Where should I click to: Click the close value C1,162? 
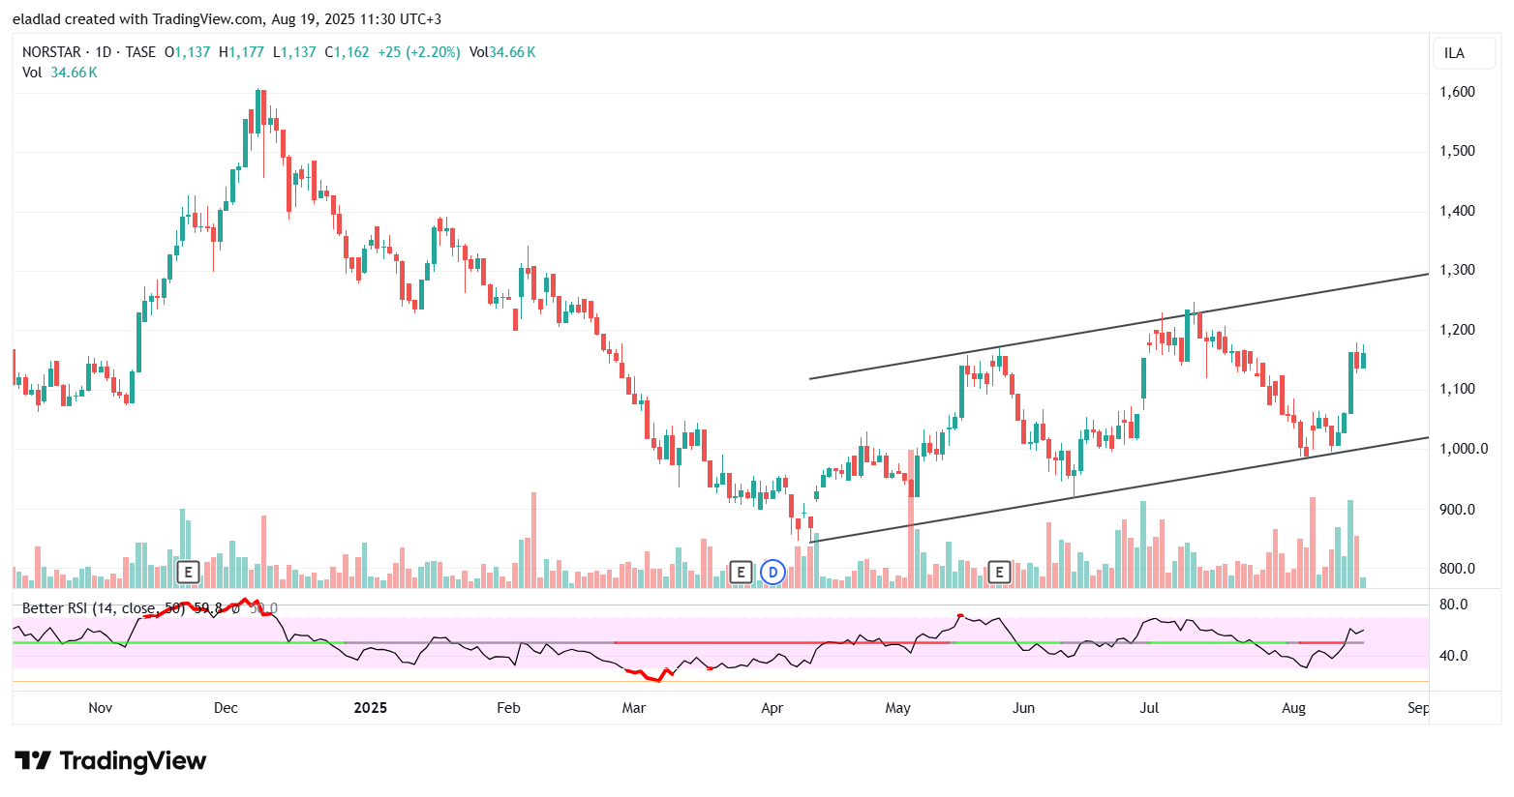pyautogui.click(x=347, y=52)
